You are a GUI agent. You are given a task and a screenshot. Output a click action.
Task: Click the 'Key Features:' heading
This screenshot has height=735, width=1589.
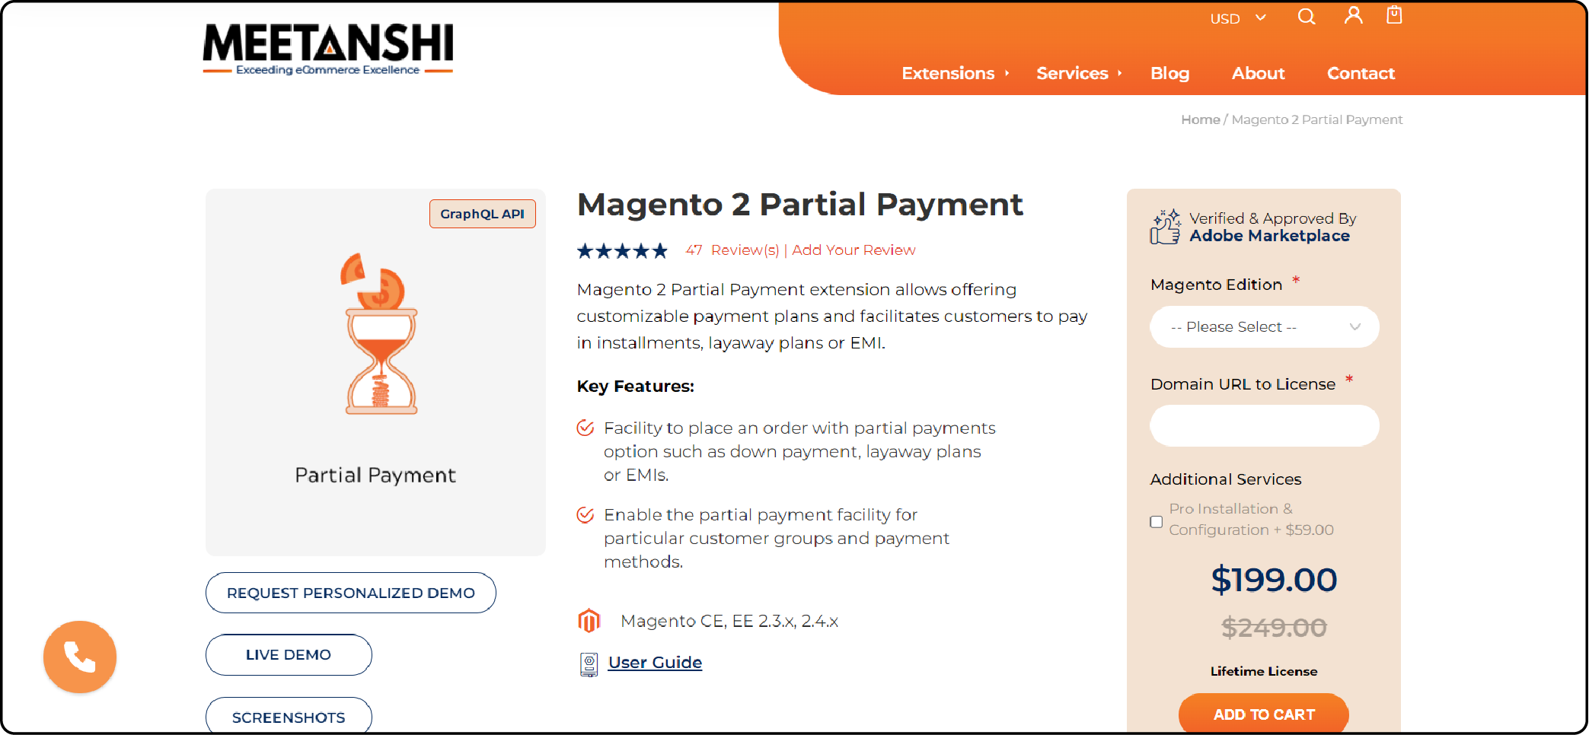click(x=636, y=387)
